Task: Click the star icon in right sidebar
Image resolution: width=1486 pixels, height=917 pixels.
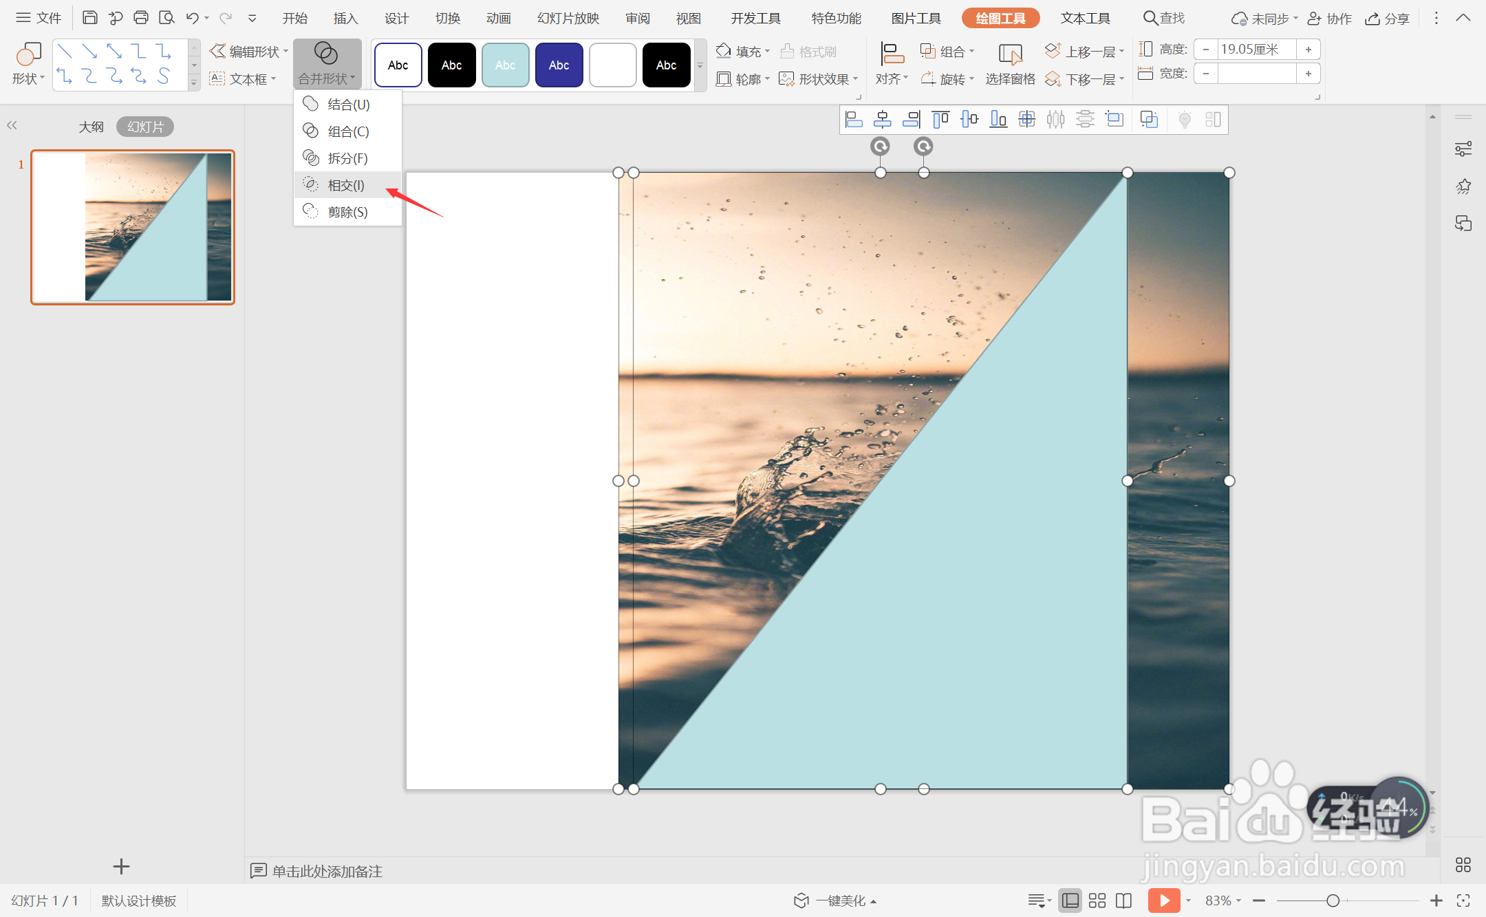Action: point(1463,186)
